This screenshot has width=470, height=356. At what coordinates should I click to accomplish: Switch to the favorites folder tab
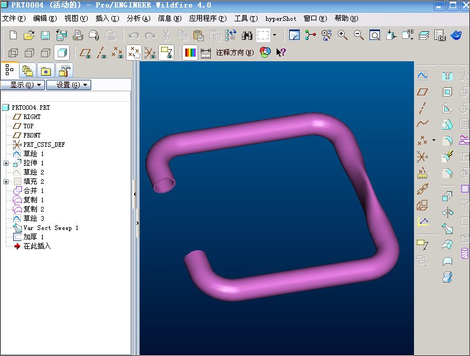[x=46, y=71]
